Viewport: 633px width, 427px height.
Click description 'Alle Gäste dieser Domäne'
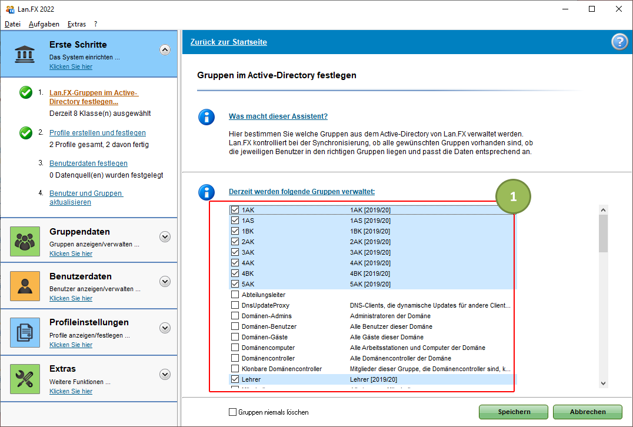click(x=387, y=337)
